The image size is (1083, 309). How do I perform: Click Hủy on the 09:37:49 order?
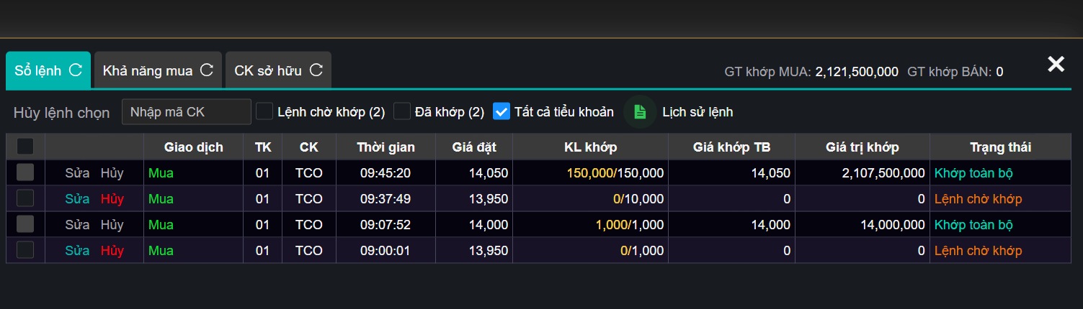(112, 199)
